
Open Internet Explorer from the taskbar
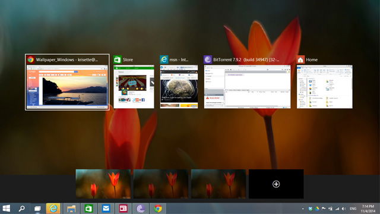click(53, 209)
